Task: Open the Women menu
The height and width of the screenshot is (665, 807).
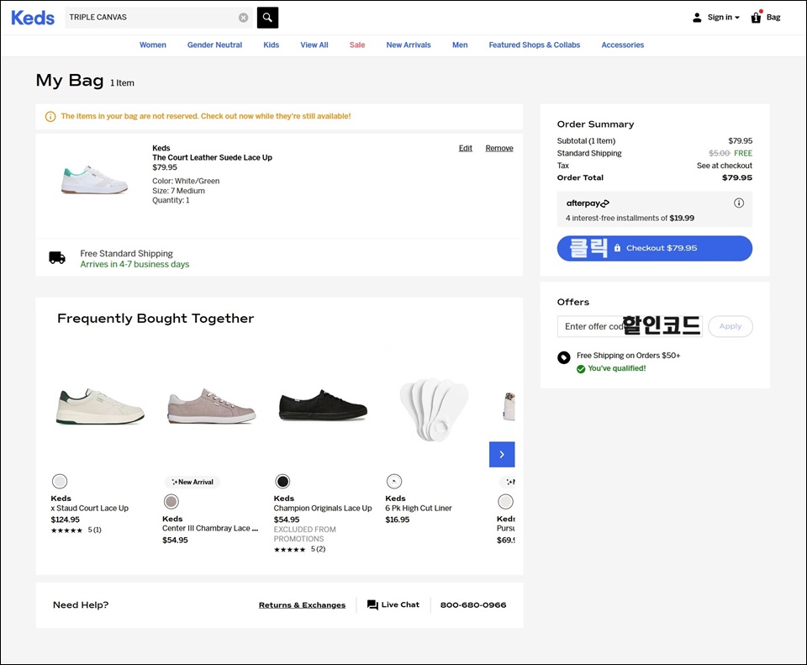Action: pyautogui.click(x=153, y=45)
